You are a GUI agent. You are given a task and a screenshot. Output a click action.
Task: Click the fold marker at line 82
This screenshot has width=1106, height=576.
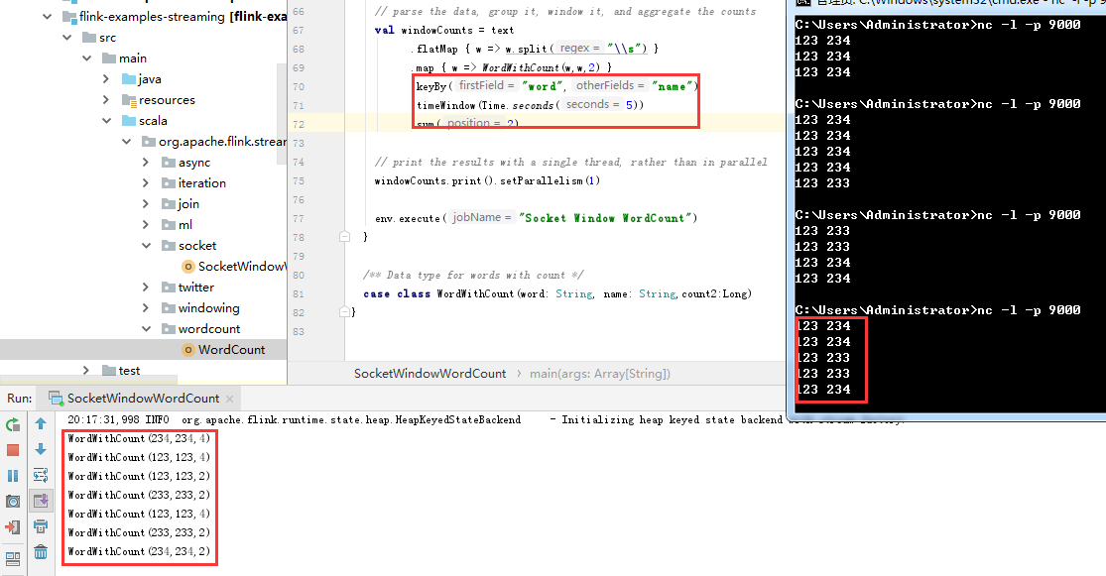[344, 311]
